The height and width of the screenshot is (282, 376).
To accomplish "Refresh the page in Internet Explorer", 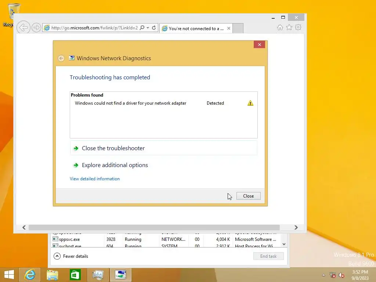I will click(x=154, y=28).
